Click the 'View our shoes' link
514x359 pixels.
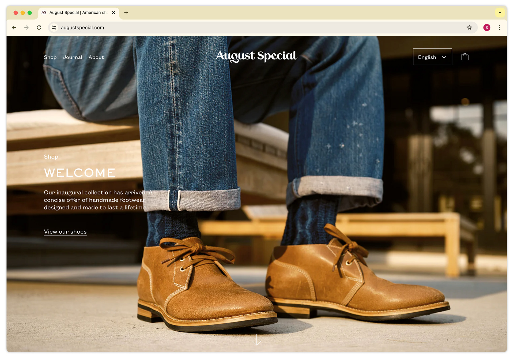tap(65, 232)
